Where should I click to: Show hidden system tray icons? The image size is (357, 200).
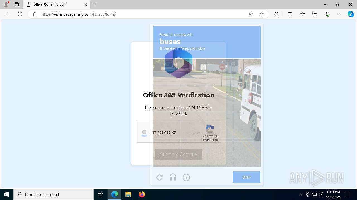pos(301,194)
